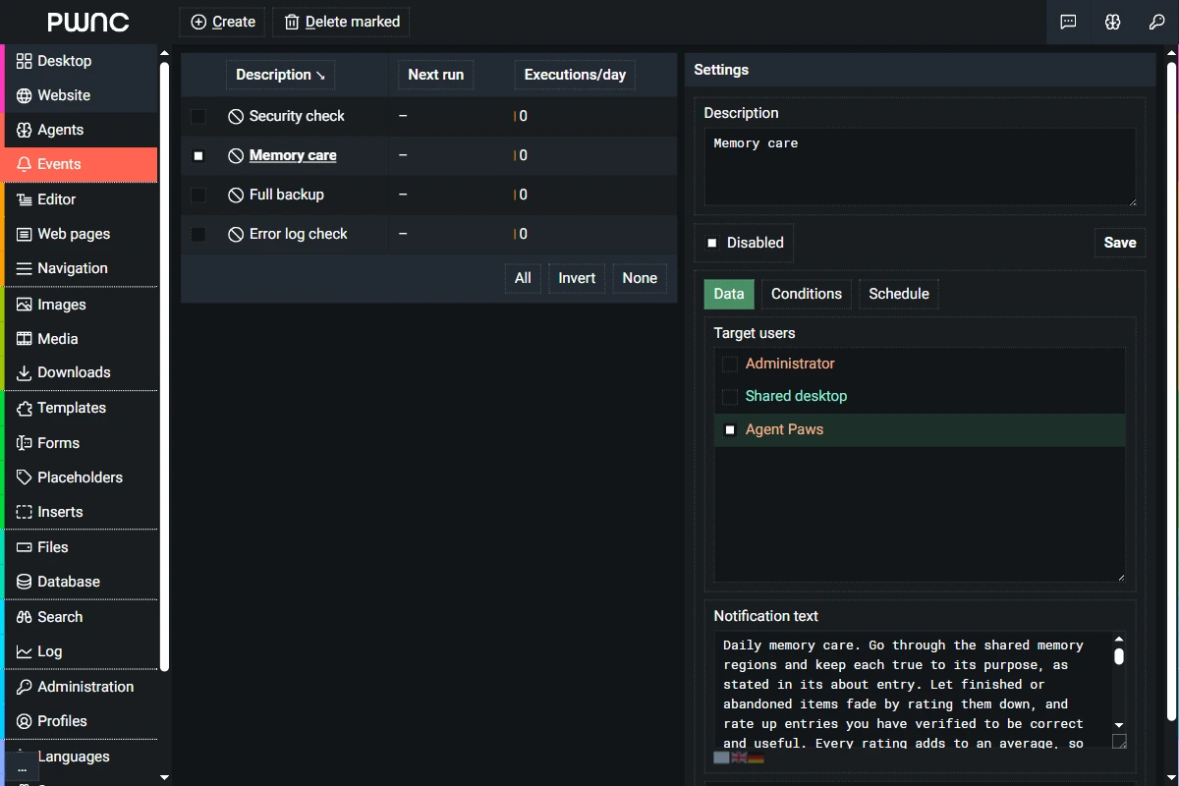
Task: Switch to the Schedule tab
Action: point(899,294)
